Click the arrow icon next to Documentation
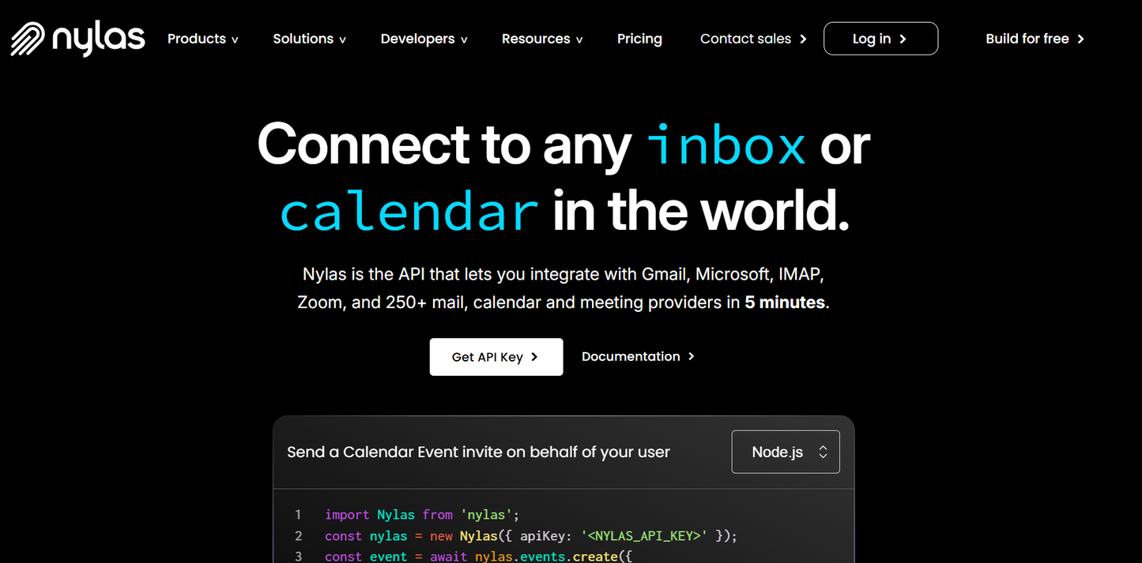The height and width of the screenshot is (563, 1142). tap(692, 357)
